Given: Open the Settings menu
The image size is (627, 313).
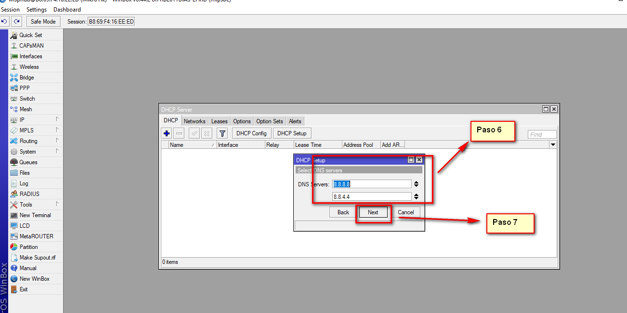Looking at the screenshot, I should pos(37,10).
